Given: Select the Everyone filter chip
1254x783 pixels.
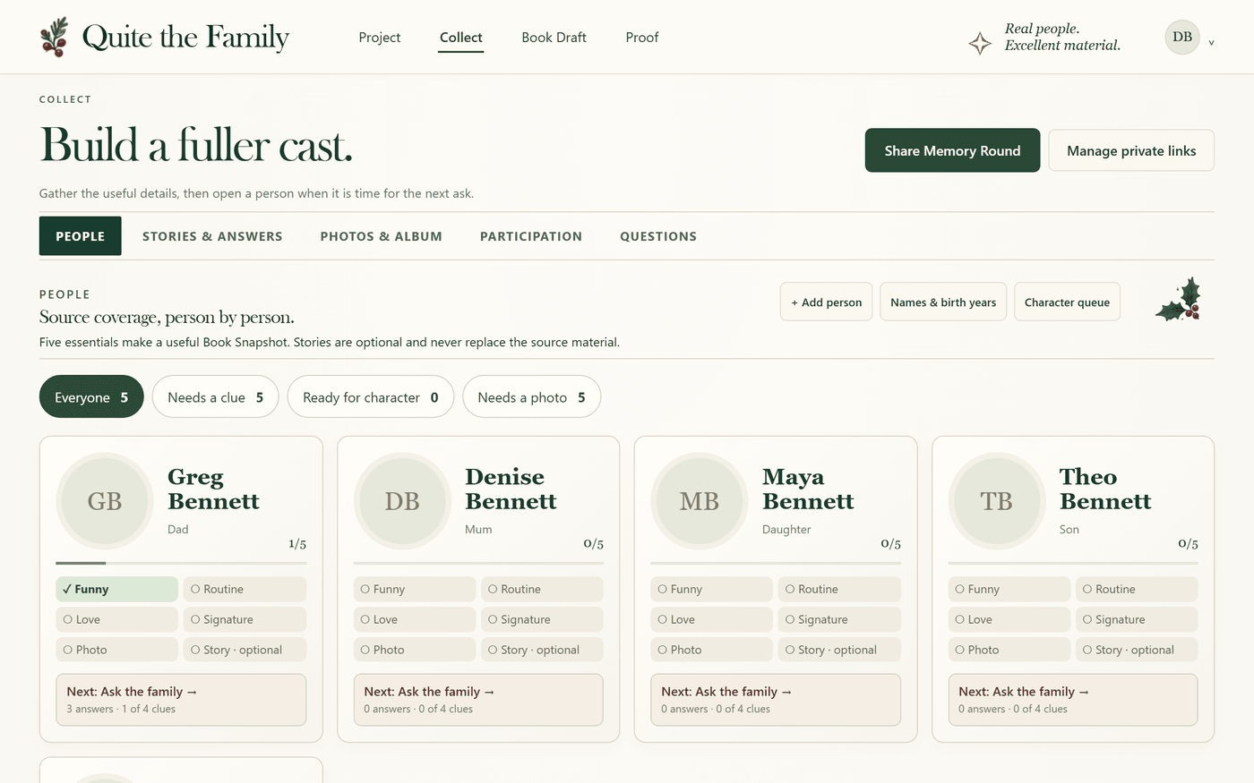Looking at the screenshot, I should 91,397.
